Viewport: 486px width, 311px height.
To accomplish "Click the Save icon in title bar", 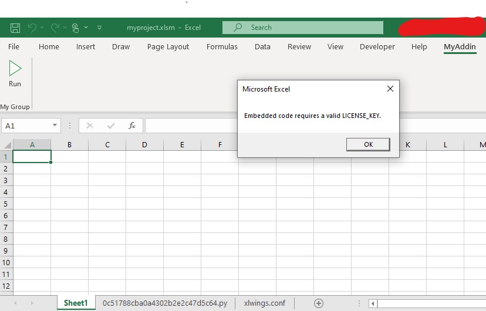I will click(x=15, y=28).
